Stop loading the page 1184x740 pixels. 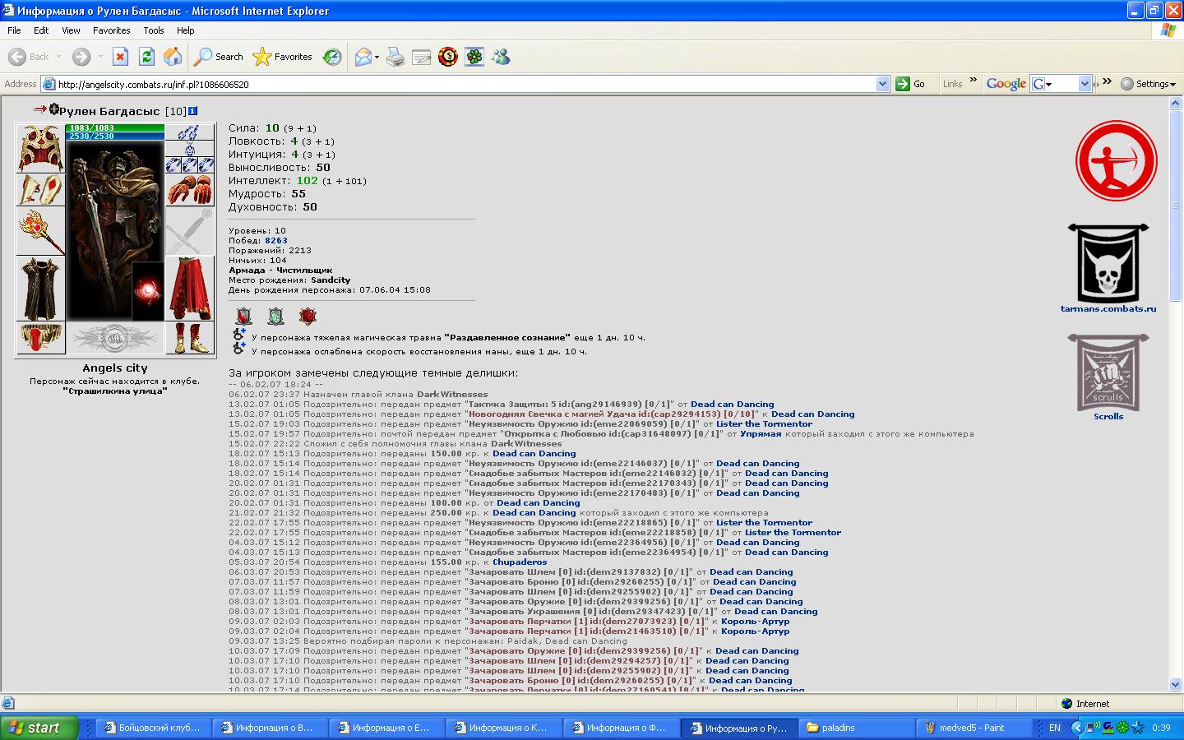120,57
